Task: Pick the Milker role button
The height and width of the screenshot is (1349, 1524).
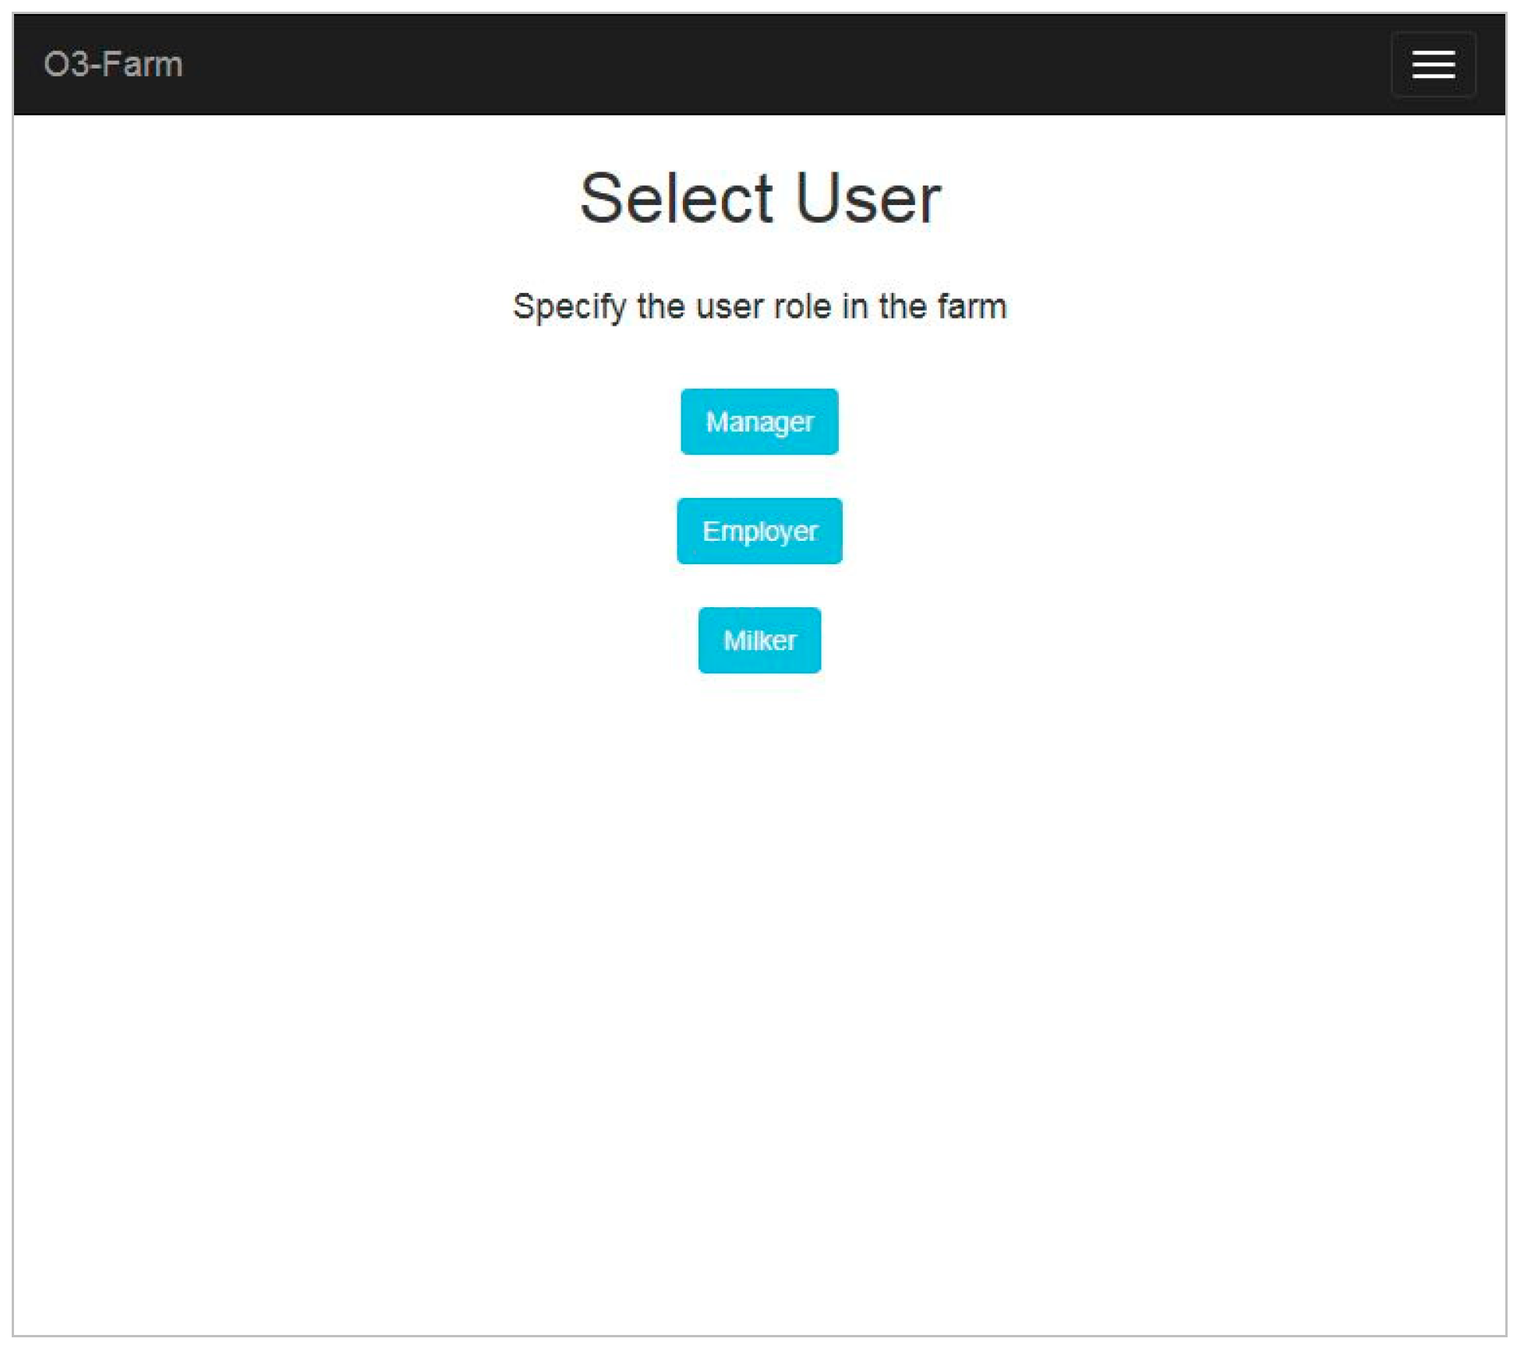Action: (758, 640)
